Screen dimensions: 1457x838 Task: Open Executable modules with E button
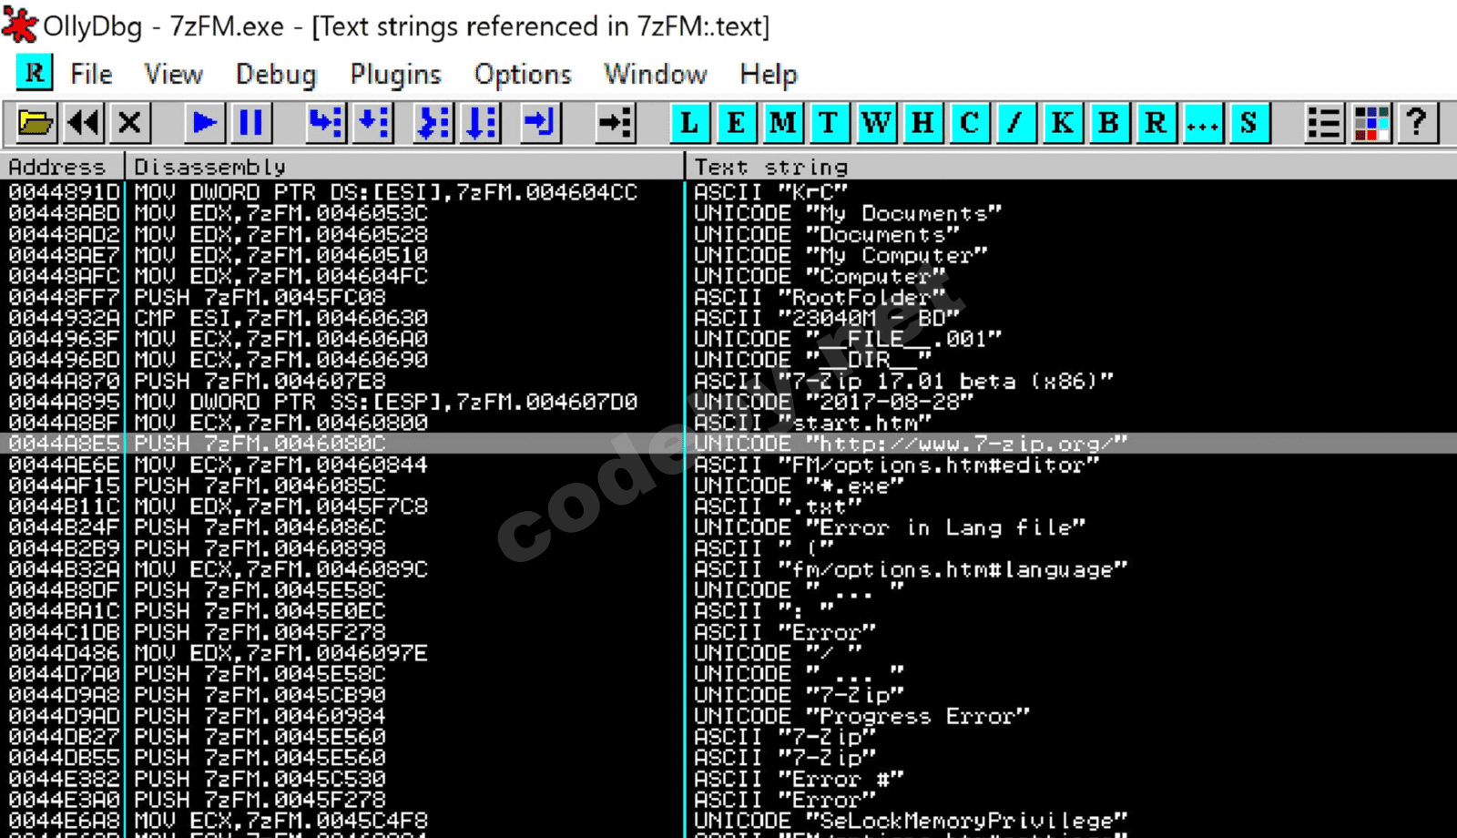(x=736, y=123)
